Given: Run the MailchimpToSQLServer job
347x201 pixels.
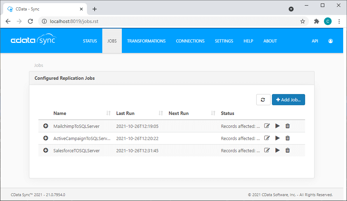Looking at the screenshot, I should (278, 126).
